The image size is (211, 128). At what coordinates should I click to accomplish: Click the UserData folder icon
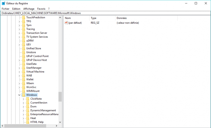(23, 64)
